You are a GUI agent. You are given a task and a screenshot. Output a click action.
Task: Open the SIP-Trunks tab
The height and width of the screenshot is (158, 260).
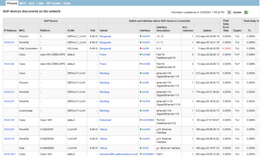point(53,3)
